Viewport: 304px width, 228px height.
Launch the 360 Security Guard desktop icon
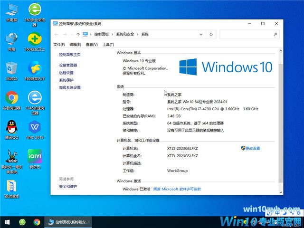coord(35,42)
